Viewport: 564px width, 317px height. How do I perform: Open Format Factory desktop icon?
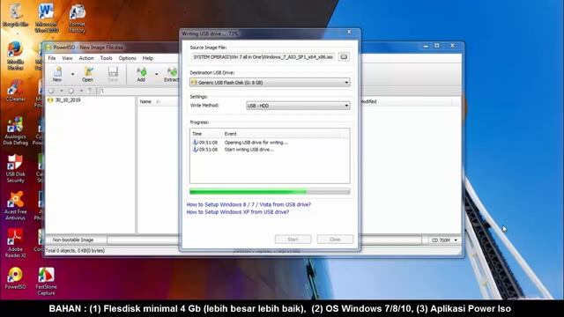[77, 18]
